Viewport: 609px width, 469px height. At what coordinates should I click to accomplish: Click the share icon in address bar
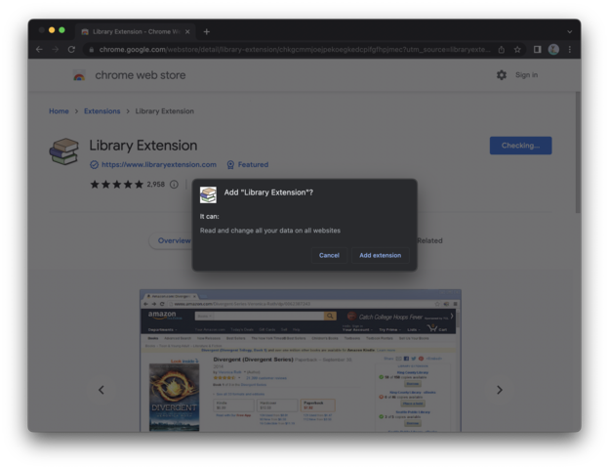pyautogui.click(x=502, y=50)
